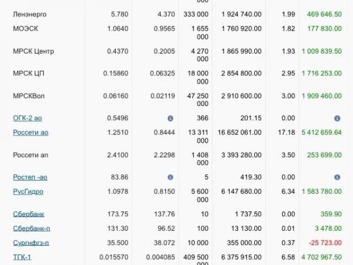
Task: Click МРСКВол current price 0.06160
Action: point(116,96)
